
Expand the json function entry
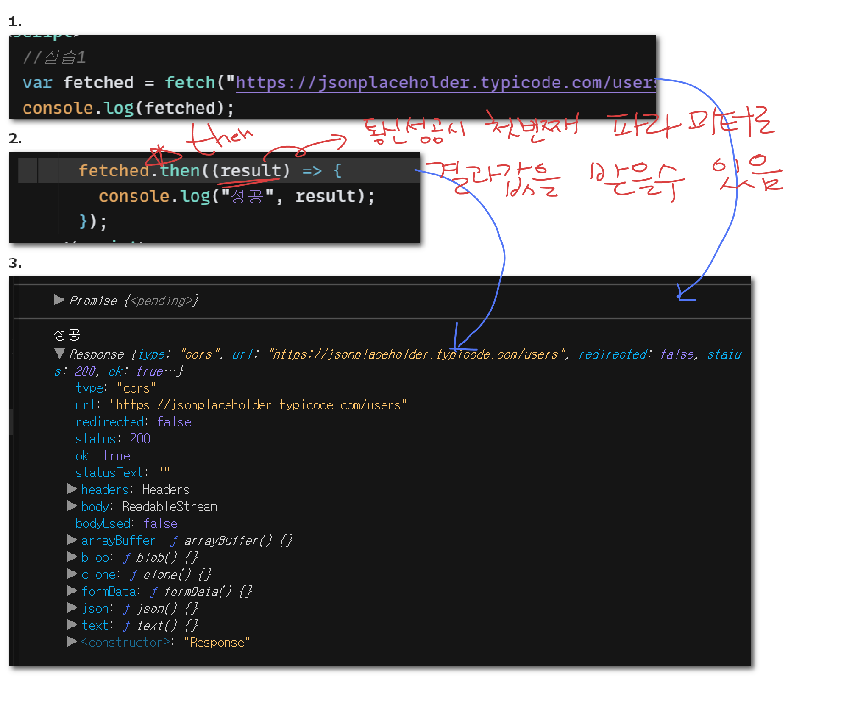[x=72, y=608]
